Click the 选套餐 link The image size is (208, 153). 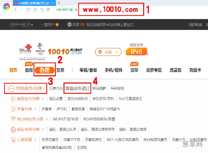47,109
